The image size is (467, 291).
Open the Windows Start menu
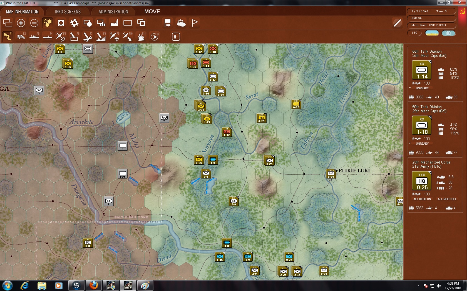pos(7,285)
